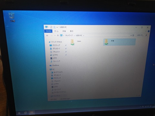The width and height of the screenshot is (155, 116).
Task: Click the Help question mark icon
Action: click(149, 31)
